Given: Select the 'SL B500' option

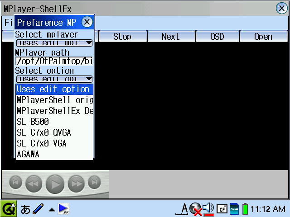Looking at the screenshot, I should click(54, 122).
